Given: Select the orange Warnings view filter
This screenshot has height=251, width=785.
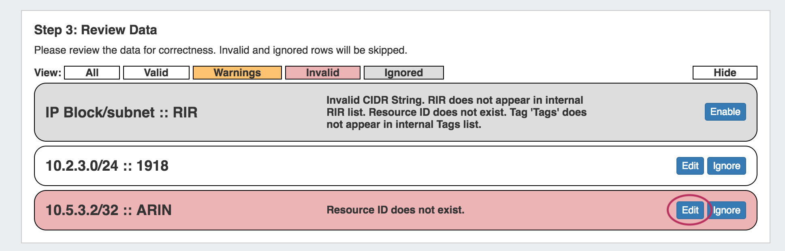Looking at the screenshot, I should pyautogui.click(x=237, y=73).
